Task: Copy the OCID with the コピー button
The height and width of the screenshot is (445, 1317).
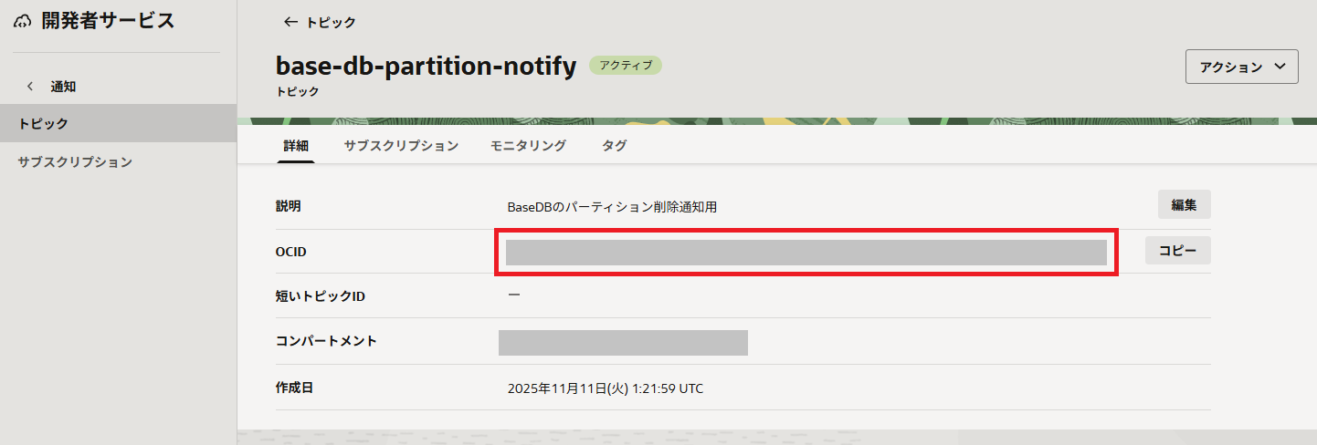Action: coord(1177,251)
